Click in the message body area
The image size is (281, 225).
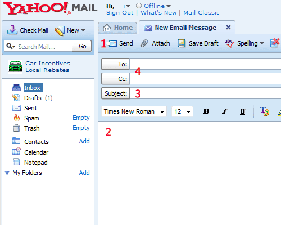pyautogui.click(x=189, y=173)
